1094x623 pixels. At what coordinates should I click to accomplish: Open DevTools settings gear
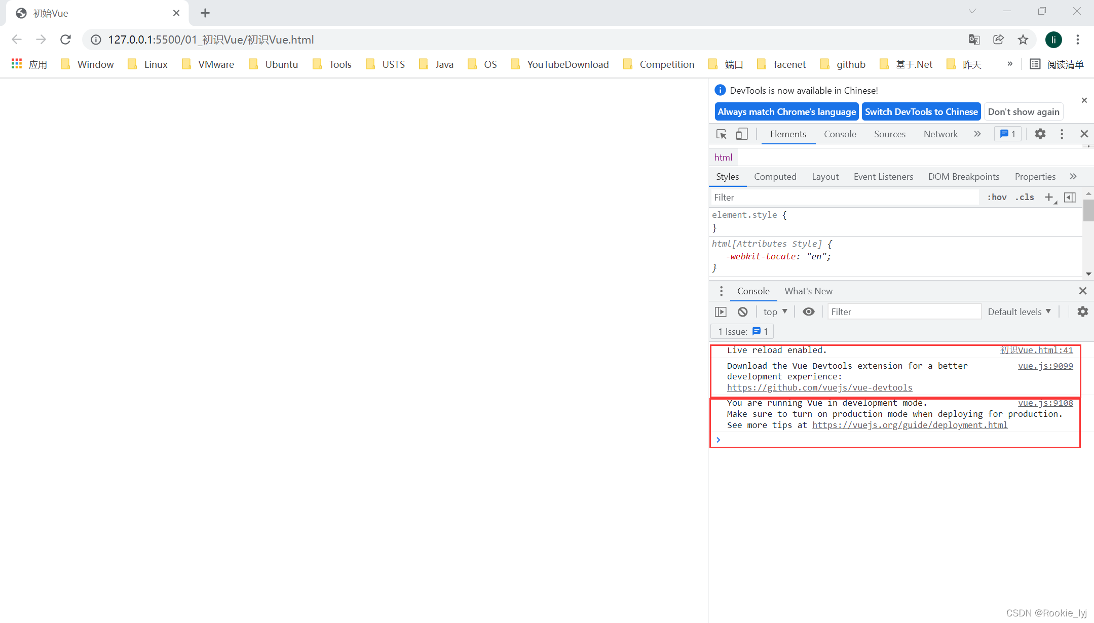1040,134
